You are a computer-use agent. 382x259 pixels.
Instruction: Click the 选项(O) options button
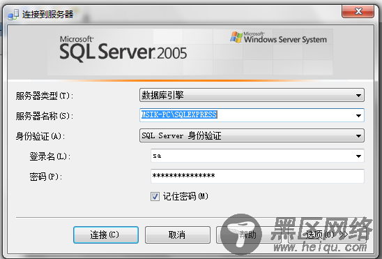coord(327,235)
